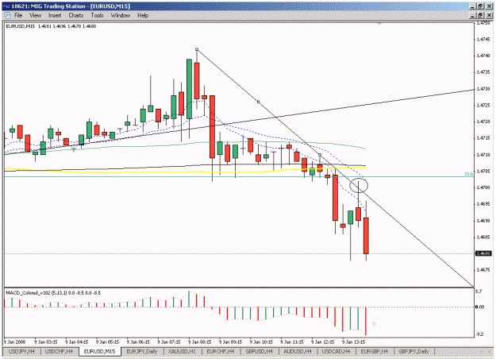Click the chart document icon beside File
Image resolution: width=496 pixels, height=359 pixels.
click(7, 15)
